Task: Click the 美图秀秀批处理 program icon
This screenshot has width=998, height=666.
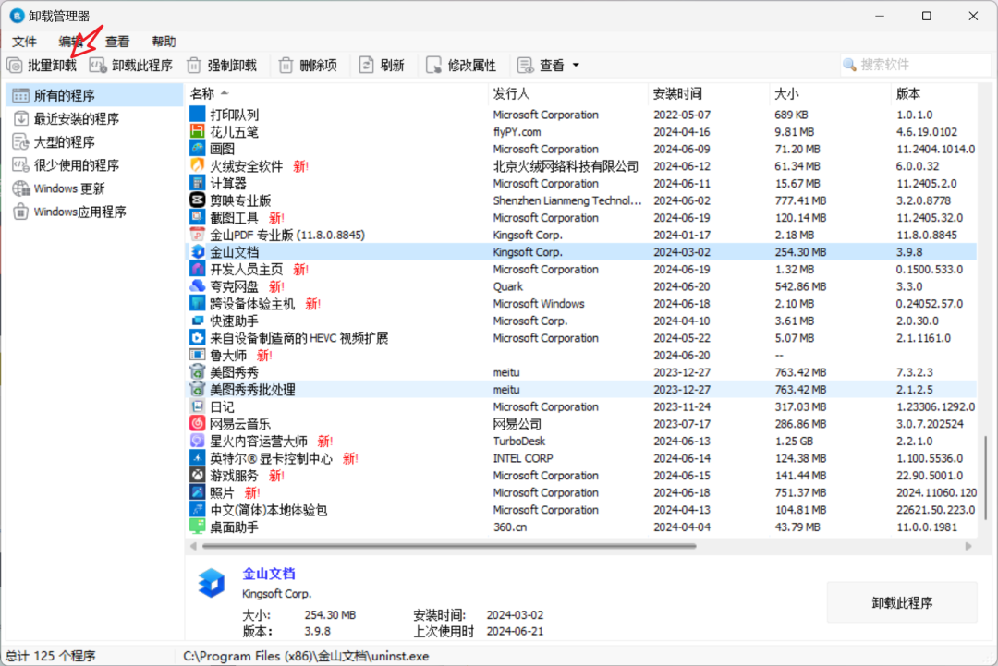Action: point(198,389)
